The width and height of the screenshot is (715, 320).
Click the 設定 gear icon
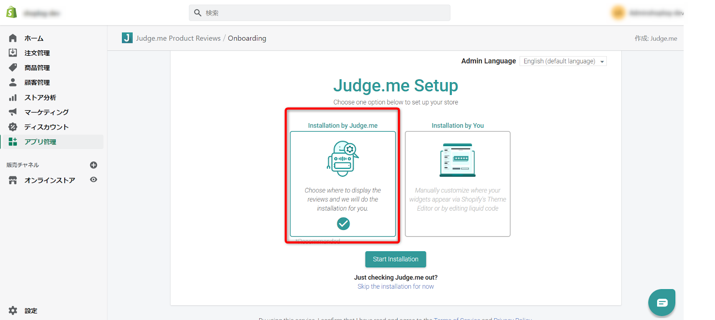tap(13, 310)
